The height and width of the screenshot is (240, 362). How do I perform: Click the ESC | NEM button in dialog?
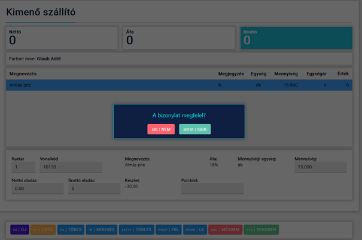tap(161, 129)
